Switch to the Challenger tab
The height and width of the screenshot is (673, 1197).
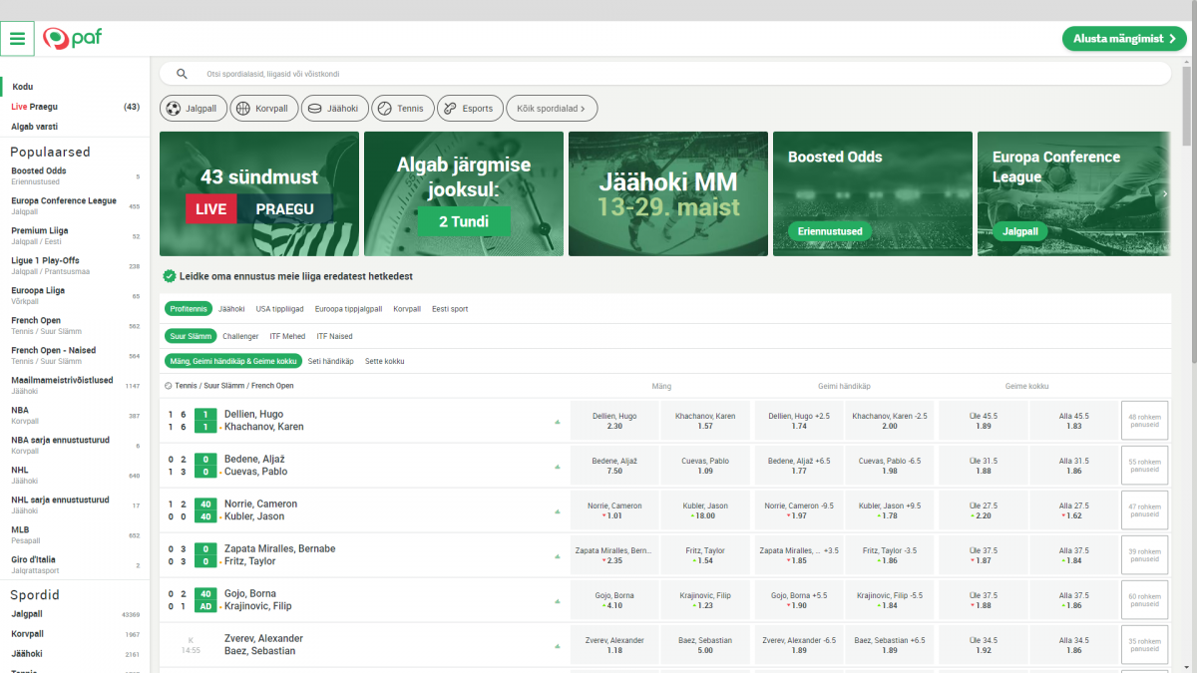pyautogui.click(x=240, y=336)
